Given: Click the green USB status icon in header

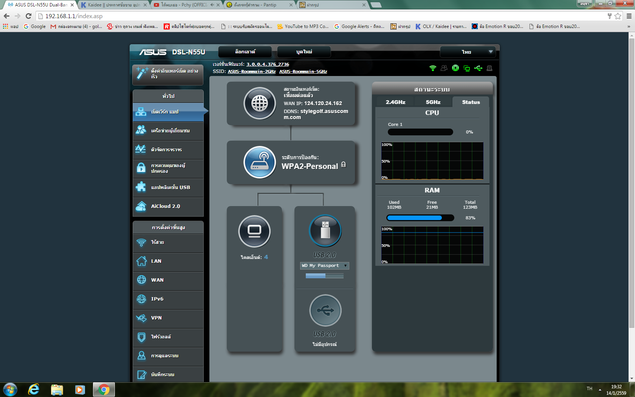Looking at the screenshot, I should coord(478,68).
